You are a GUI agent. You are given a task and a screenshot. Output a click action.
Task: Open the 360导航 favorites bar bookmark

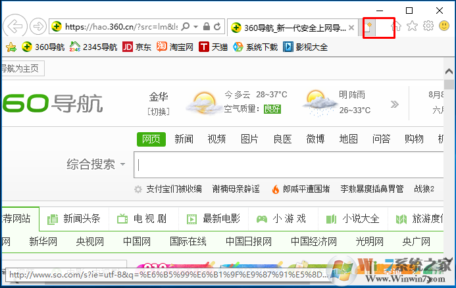click(x=43, y=47)
